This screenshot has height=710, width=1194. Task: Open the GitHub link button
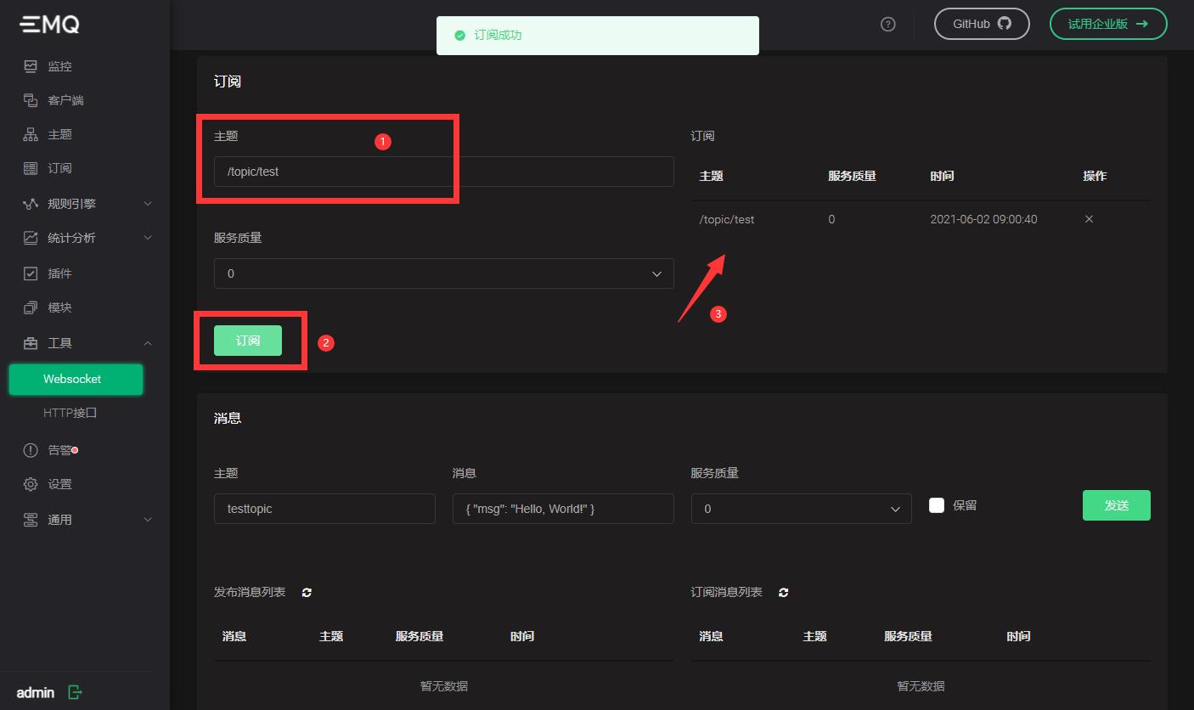[x=982, y=24]
